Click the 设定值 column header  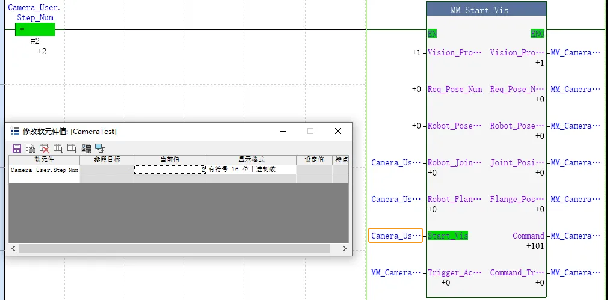[x=315, y=160]
